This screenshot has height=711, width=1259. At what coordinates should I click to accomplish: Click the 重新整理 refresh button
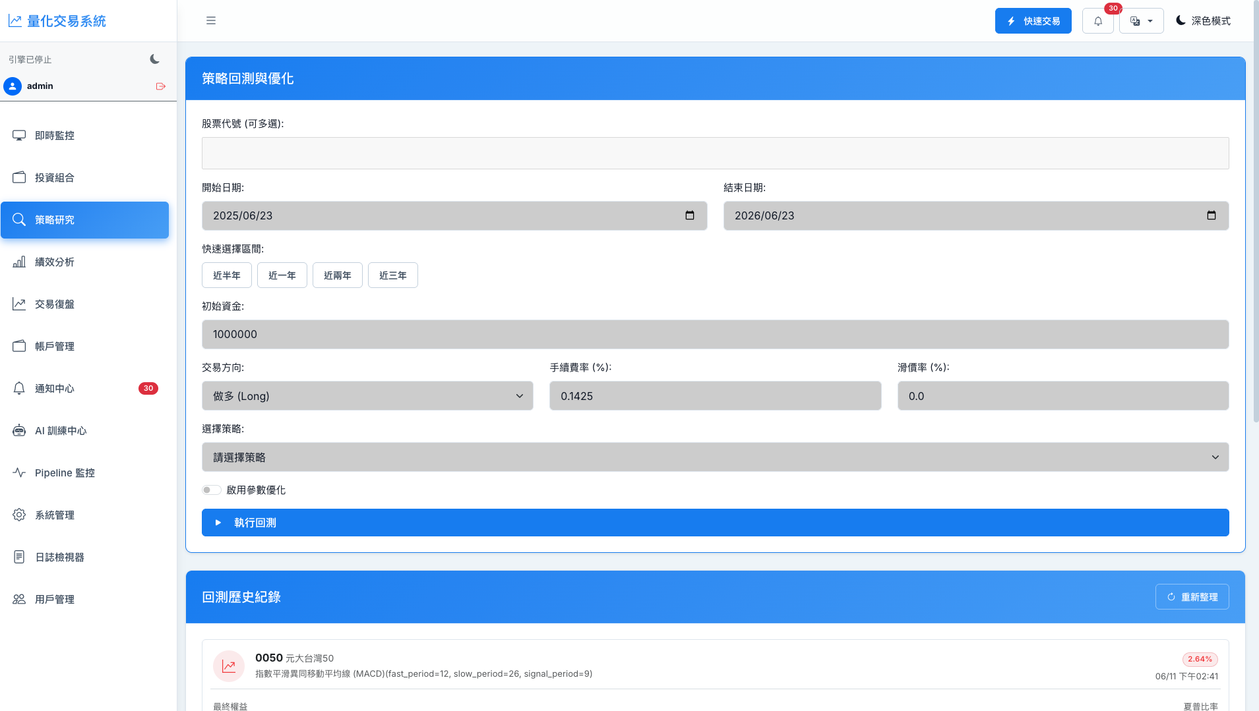[1192, 597]
